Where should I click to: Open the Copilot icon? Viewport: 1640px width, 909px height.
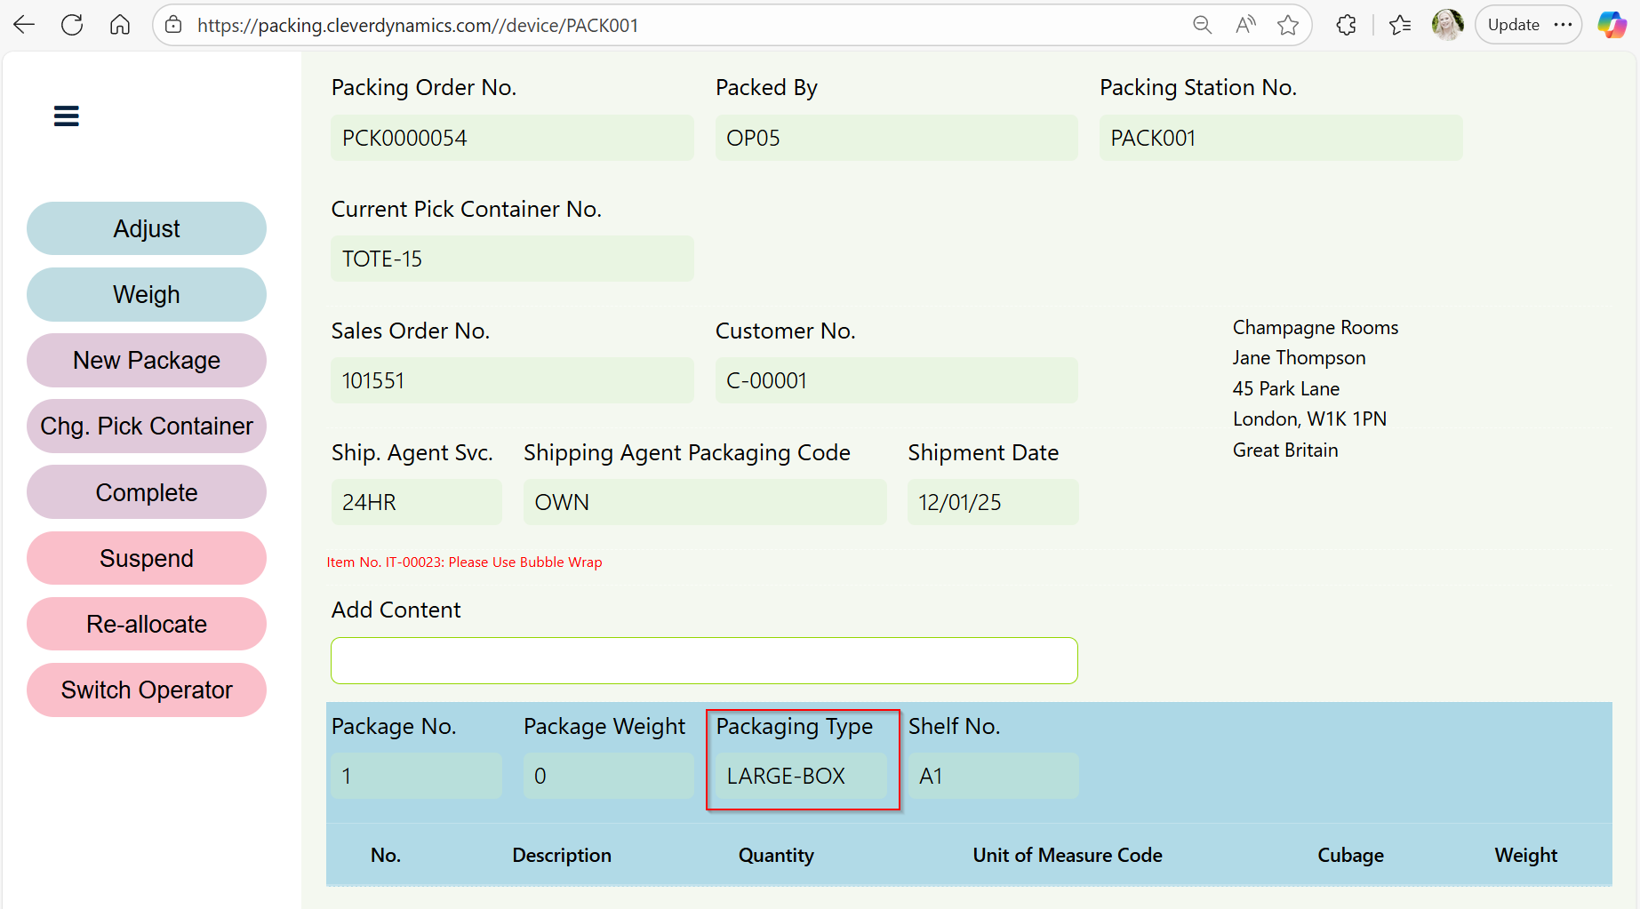coord(1612,25)
